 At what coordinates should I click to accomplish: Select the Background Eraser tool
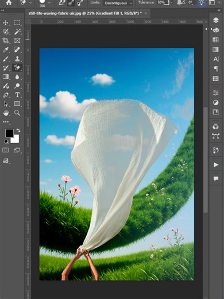point(17,68)
